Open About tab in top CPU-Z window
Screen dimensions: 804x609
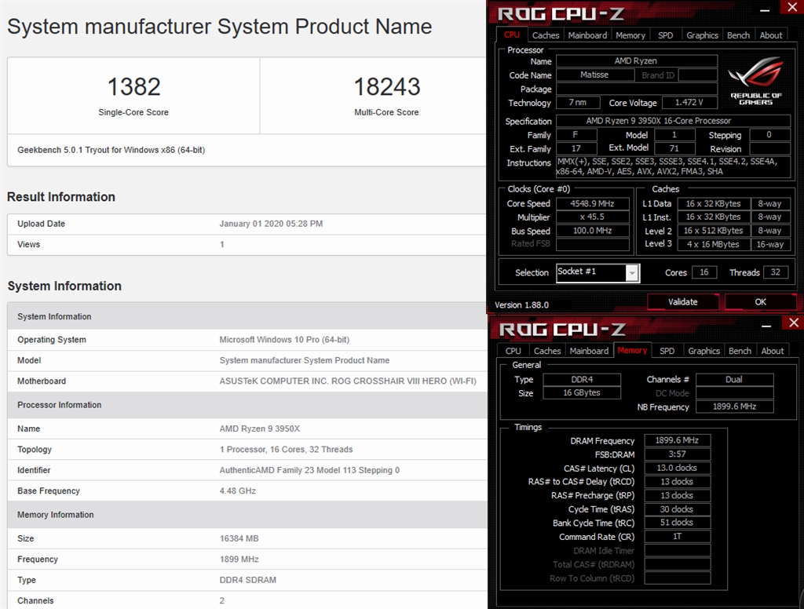tap(771, 35)
